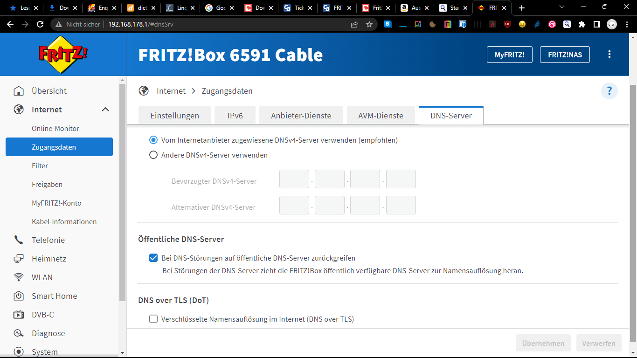Image resolution: width=637 pixels, height=358 pixels.
Task: Open the blue help question mark
Action: 609,91
